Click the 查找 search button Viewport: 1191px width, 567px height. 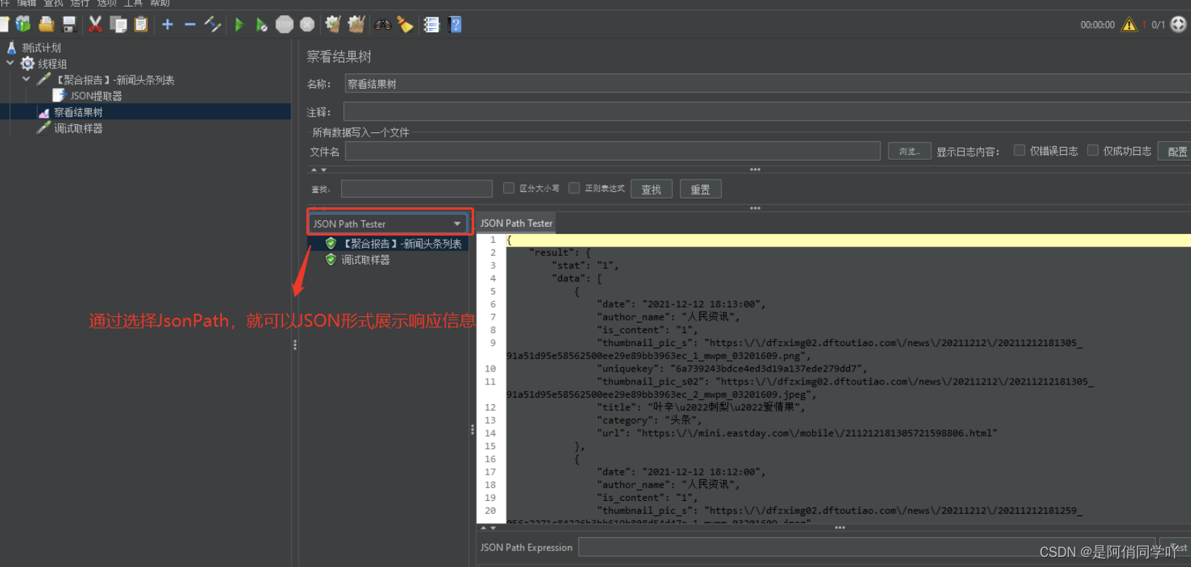(651, 189)
